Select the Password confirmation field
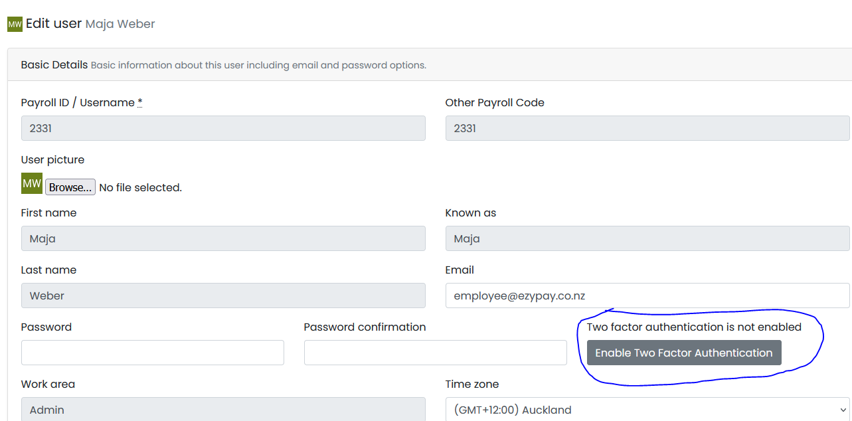This screenshot has height=421, width=852. [435, 353]
